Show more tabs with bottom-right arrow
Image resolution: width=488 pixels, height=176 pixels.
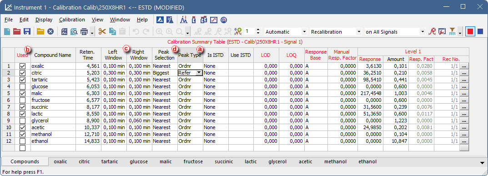pyautogui.click(x=483, y=163)
